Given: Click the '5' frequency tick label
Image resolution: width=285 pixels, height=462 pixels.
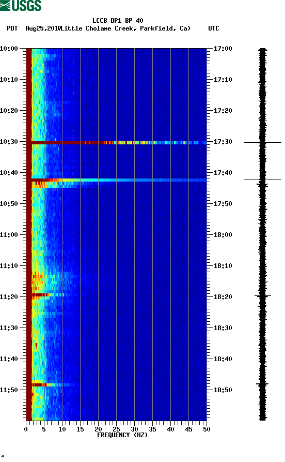Looking at the screenshot, I should point(44,429).
